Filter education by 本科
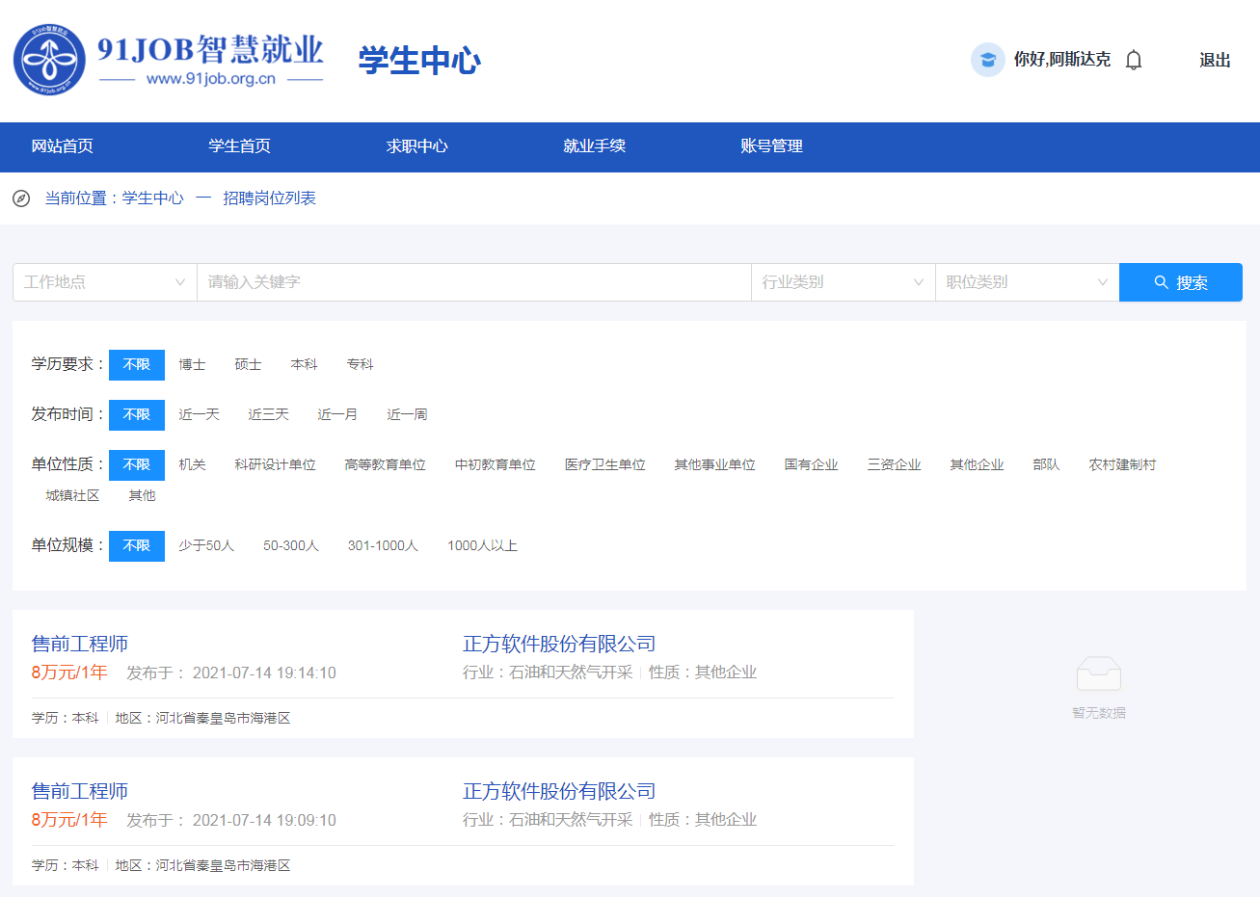The image size is (1260, 897). pyautogui.click(x=304, y=365)
